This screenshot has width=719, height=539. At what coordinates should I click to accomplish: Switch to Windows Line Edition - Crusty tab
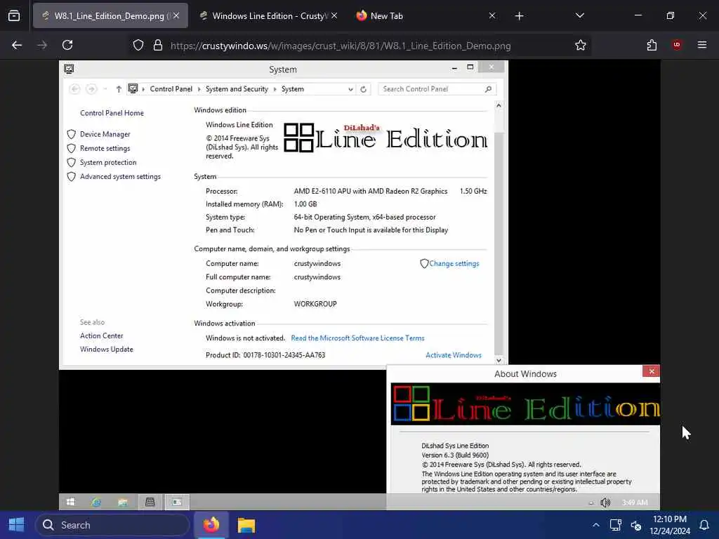(268, 16)
